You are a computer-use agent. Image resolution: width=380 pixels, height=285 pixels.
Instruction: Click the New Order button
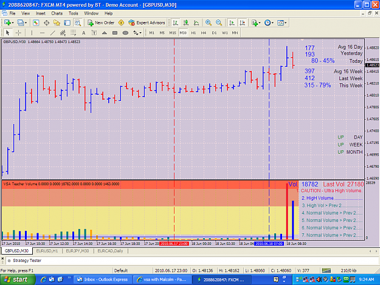point(101,22)
